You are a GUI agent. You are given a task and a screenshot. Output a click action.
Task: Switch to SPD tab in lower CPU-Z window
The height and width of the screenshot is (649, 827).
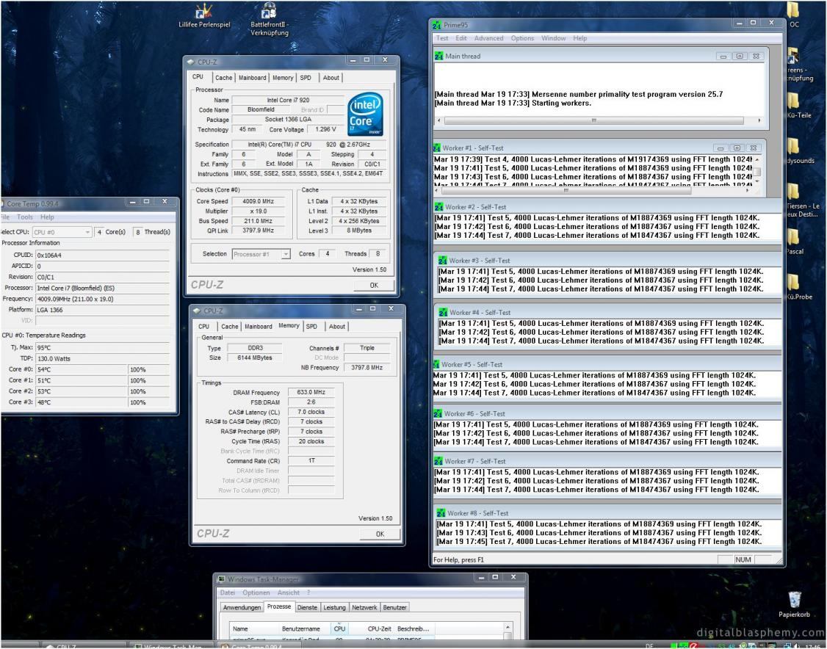point(311,327)
